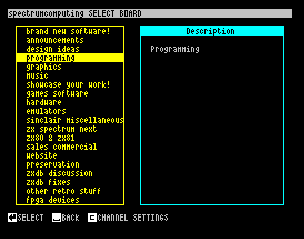Screen dimensions: 304x239
Task: Select the 'announcements' board
Action: coord(55,40)
